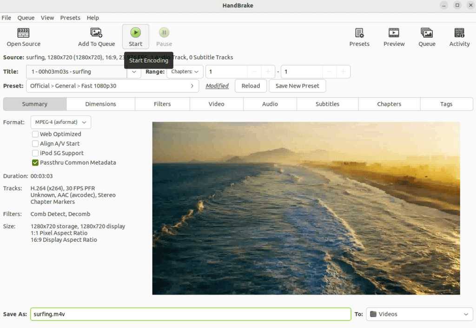Open the Presets panel via its toolbar icon
Image resolution: width=476 pixels, height=328 pixels.
tap(359, 36)
